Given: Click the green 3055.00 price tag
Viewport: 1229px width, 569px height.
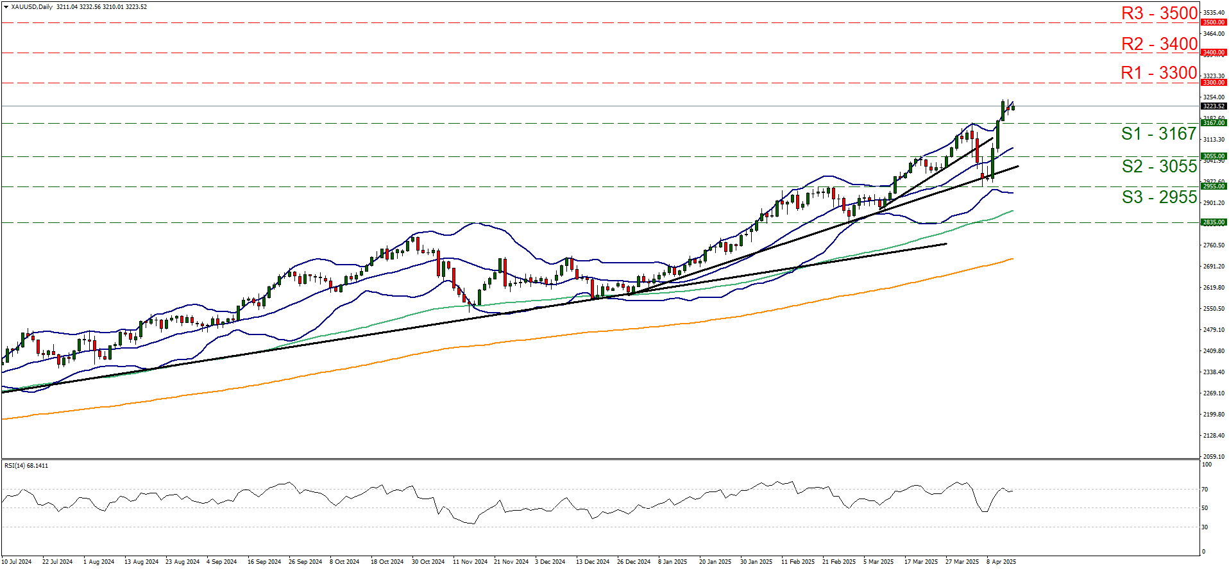Looking at the screenshot, I should (x=1214, y=156).
